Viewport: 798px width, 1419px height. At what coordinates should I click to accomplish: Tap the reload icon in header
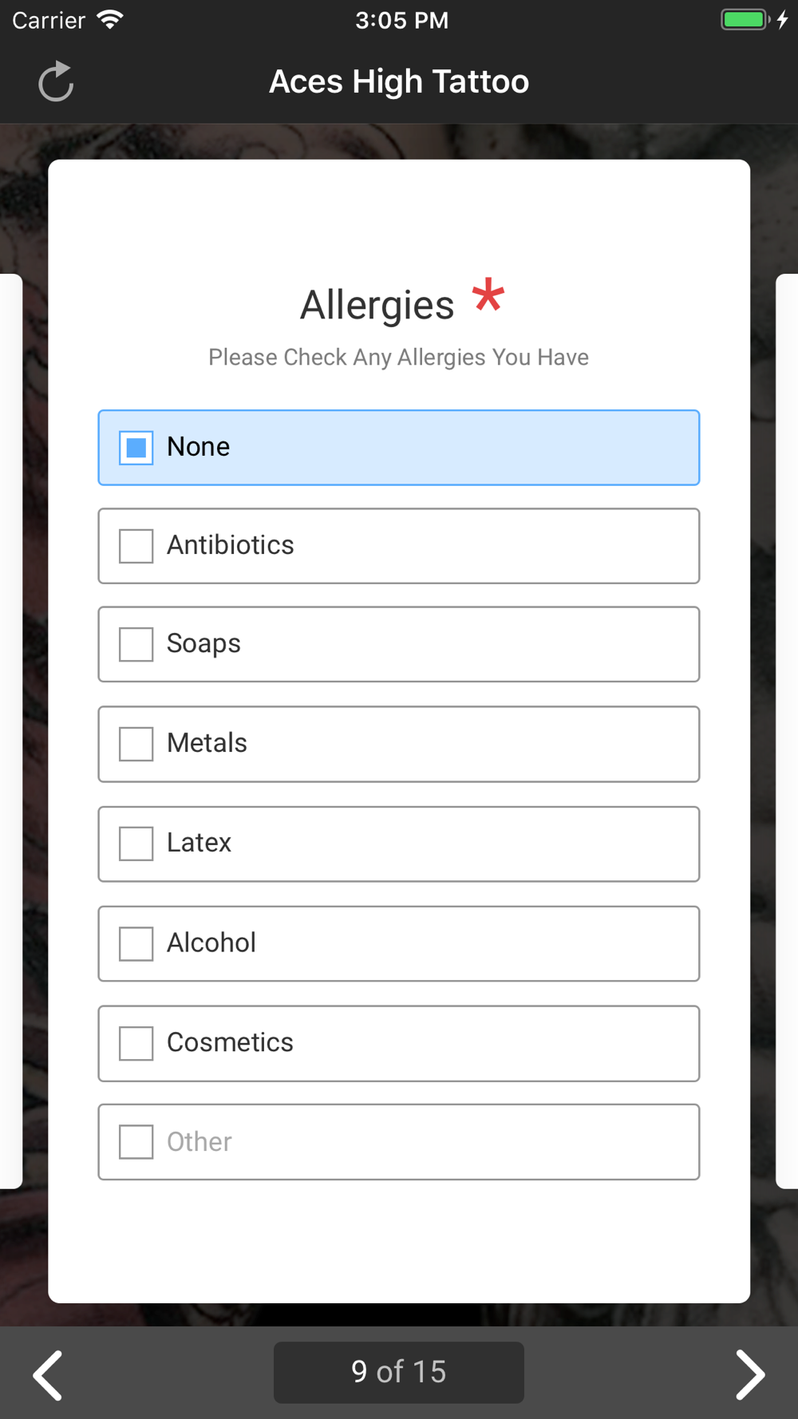coord(56,81)
